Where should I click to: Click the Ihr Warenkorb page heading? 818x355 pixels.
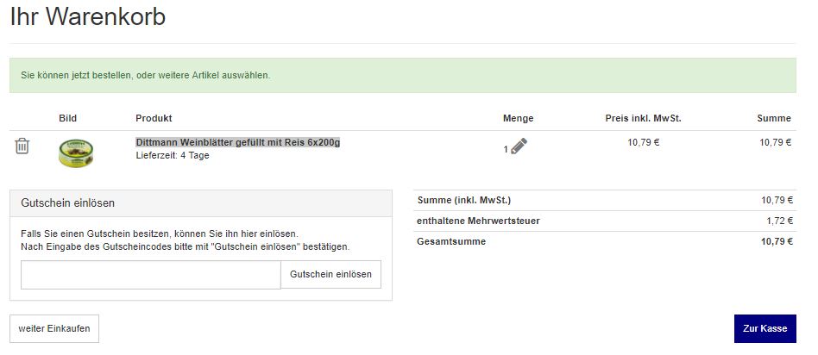(88, 16)
